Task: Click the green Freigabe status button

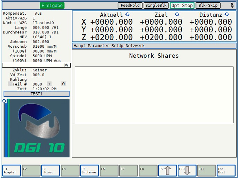Action: coord(52,6)
